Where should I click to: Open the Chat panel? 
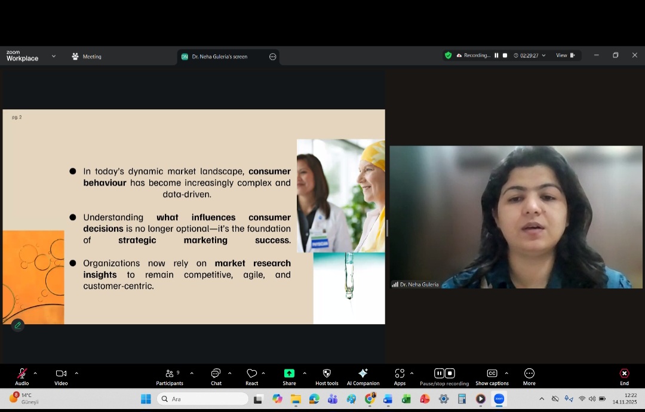[x=216, y=376]
